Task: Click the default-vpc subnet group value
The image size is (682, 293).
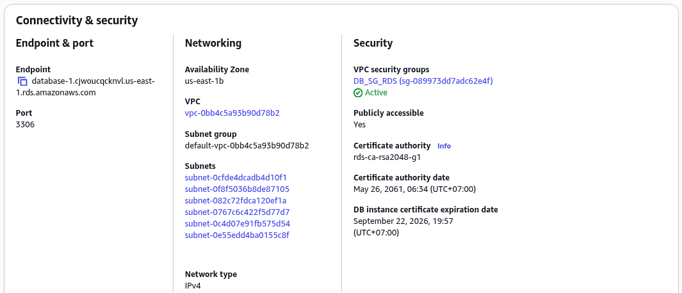Action: pos(247,146)
